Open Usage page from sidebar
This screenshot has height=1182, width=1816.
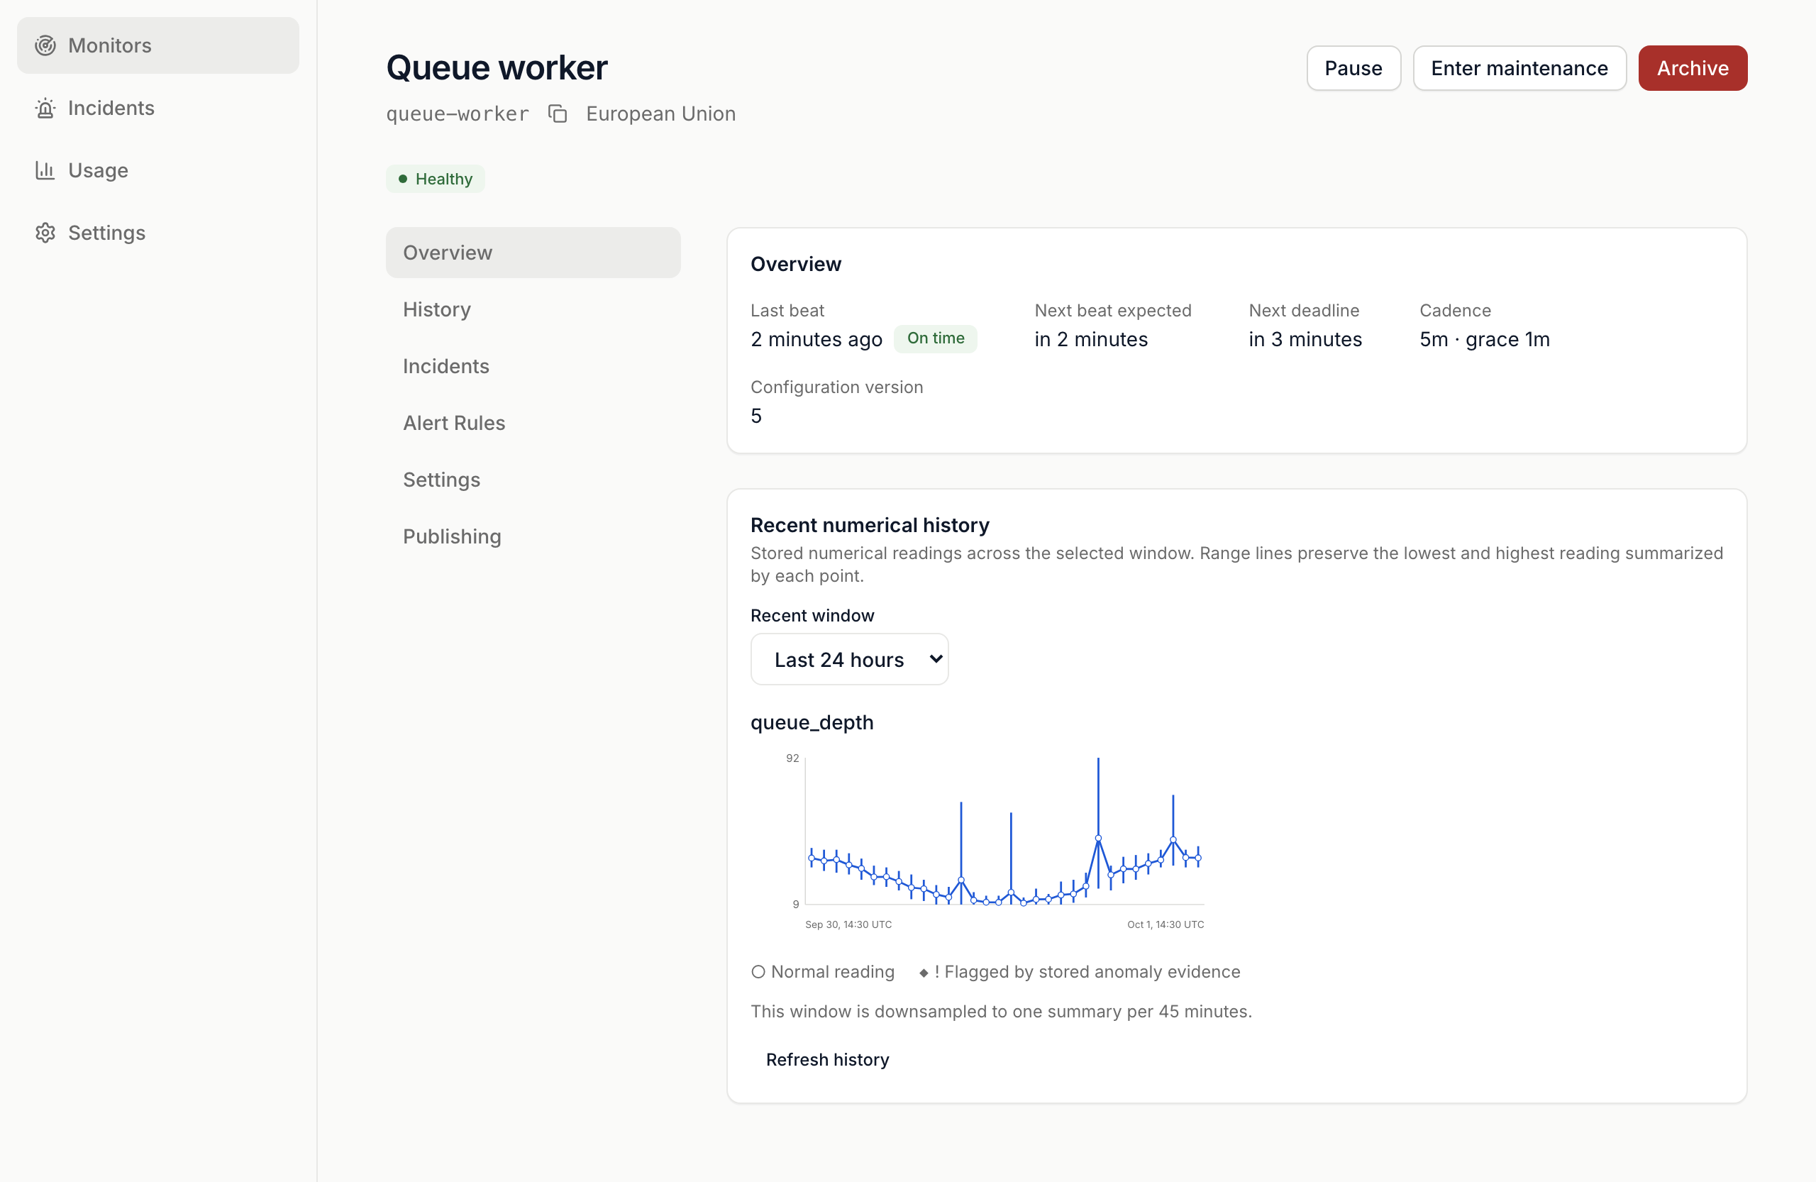coord(158,170)
